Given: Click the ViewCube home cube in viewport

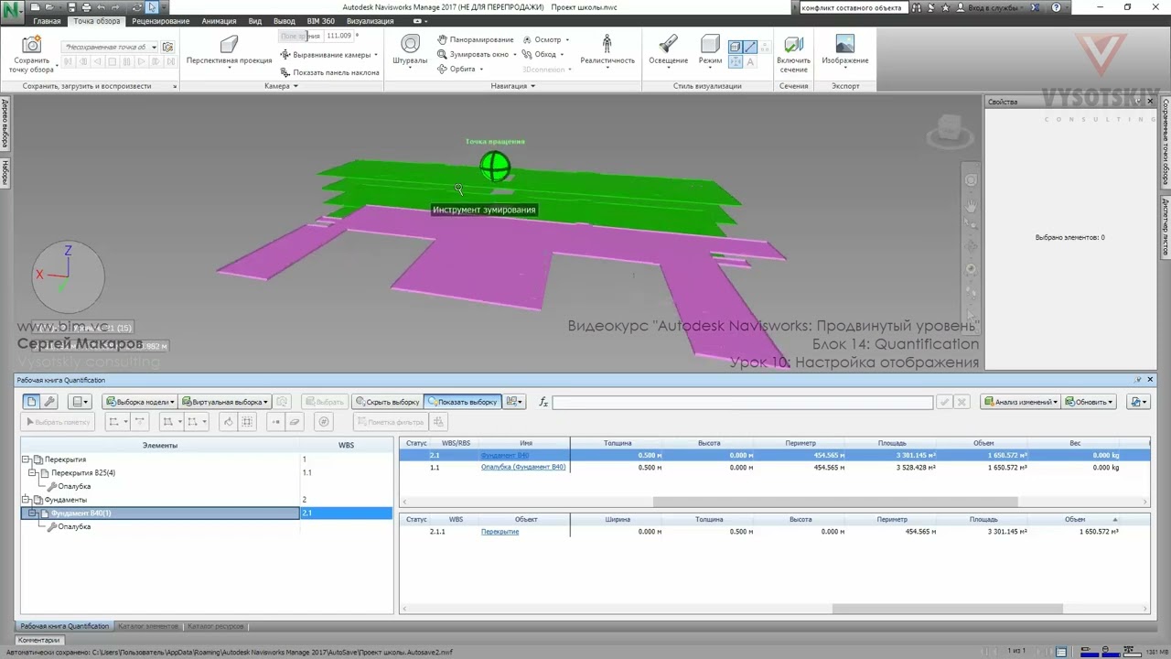Looking at the screenshot, I should 949,129.
